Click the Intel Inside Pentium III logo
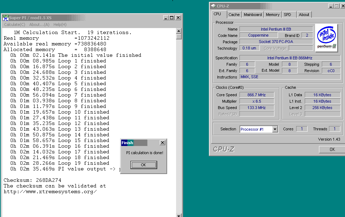Image resolution: width=345 pixels, height=217 pixels. coord(326,38)
